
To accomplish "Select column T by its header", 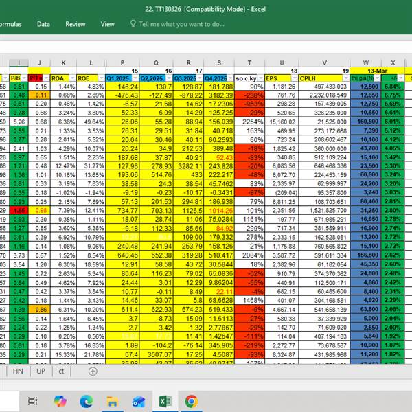I will (249, 62).
